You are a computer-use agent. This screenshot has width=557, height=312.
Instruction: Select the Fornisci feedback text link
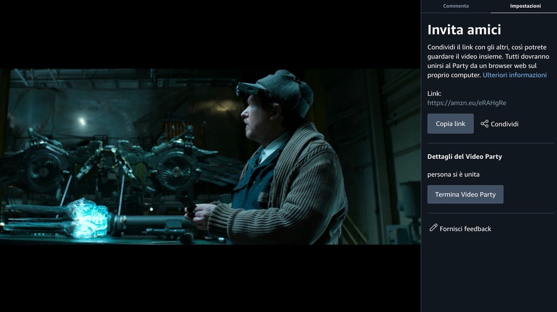pyautogui.click(x=465, y=229)
